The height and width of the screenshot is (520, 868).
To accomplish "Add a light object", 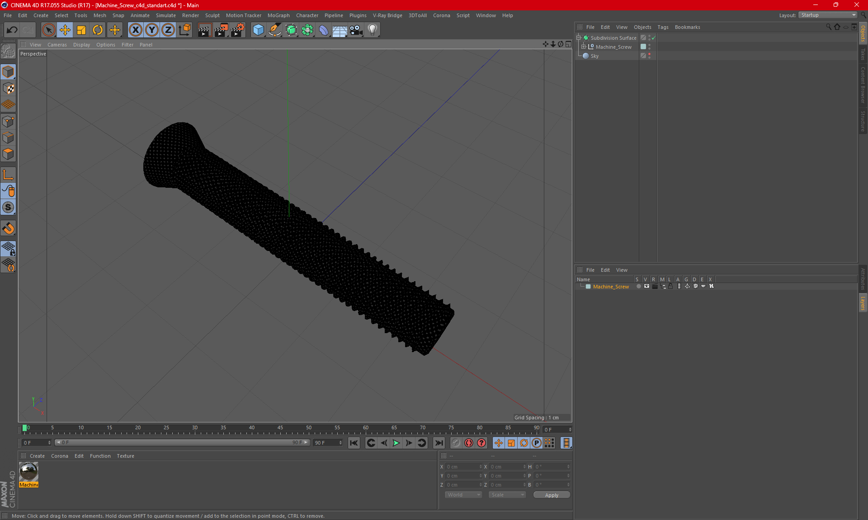I will click(x=373, y=30).
